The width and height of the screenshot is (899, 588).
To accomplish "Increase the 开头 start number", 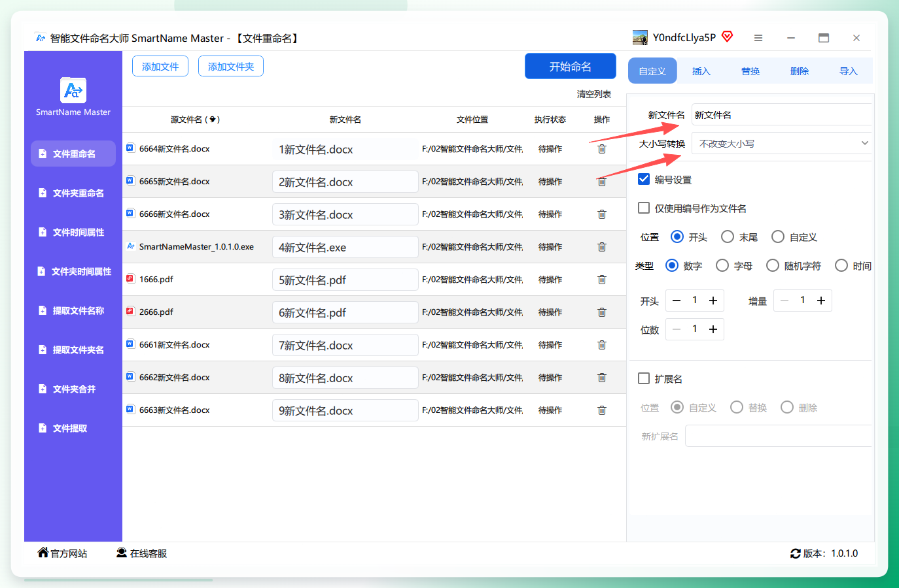I will click(713, 301).
